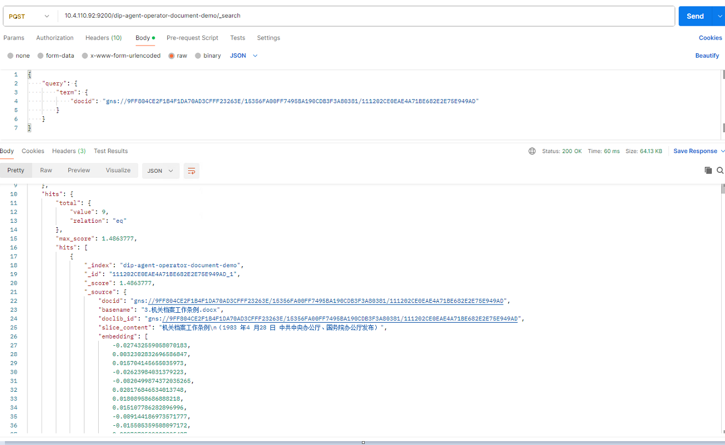Switch to the Authorization tab
Image resolution: width=725 pixels, height=445 pixels.
tap(55, 38)
